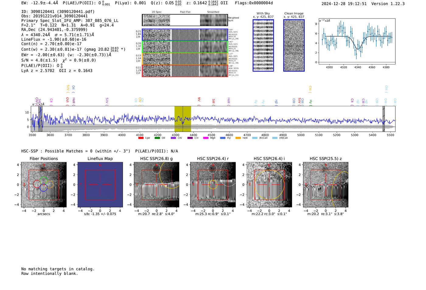This screenshot has height=290, width=426.
Task: Click the Row intentionally blank text
Action: 50,274
